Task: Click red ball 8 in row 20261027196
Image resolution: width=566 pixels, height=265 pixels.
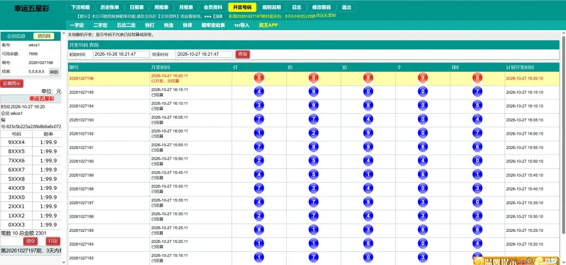Action: click(368, 77)
